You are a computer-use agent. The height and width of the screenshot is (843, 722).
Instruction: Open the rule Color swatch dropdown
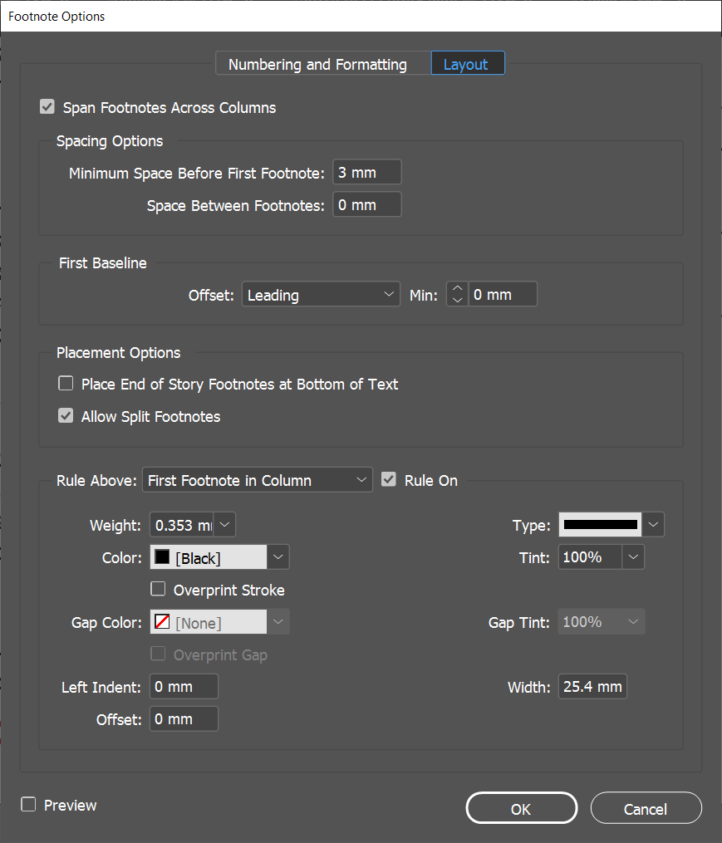[278, 557]
